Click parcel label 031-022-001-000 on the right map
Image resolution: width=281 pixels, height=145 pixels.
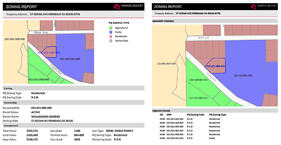coord(243,75)
